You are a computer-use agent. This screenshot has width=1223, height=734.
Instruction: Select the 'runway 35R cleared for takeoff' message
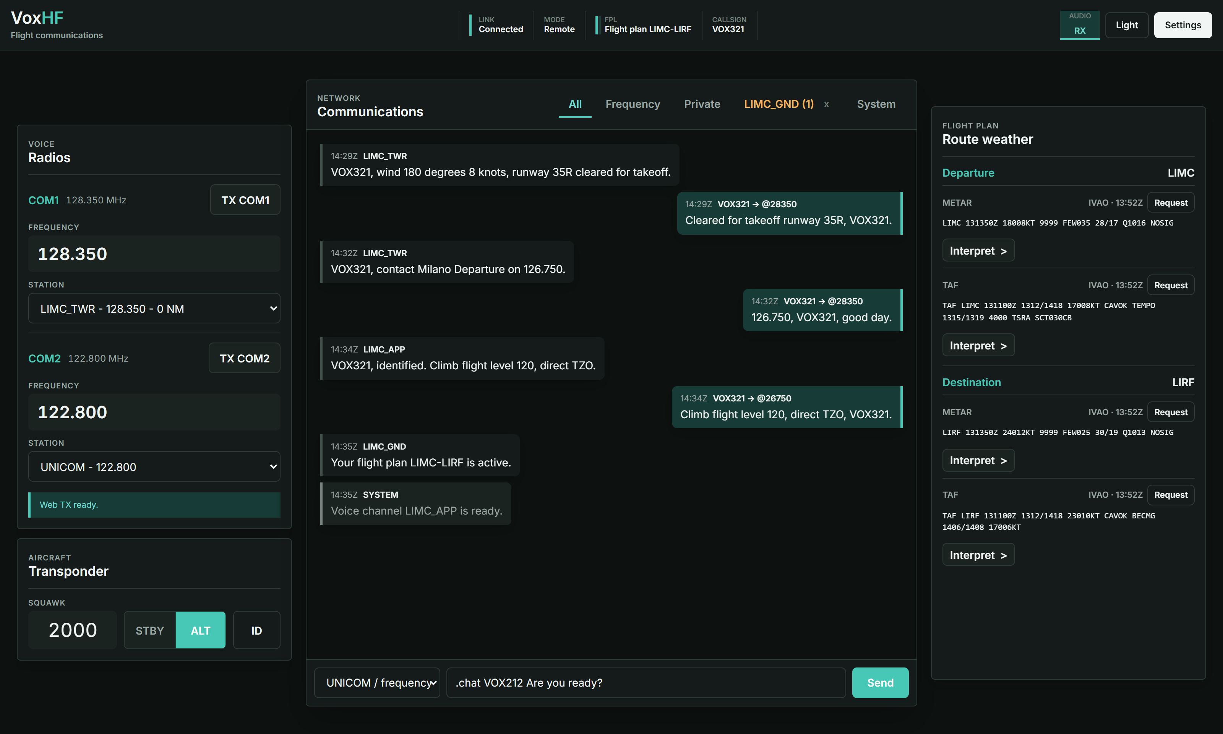coord(500,165)
